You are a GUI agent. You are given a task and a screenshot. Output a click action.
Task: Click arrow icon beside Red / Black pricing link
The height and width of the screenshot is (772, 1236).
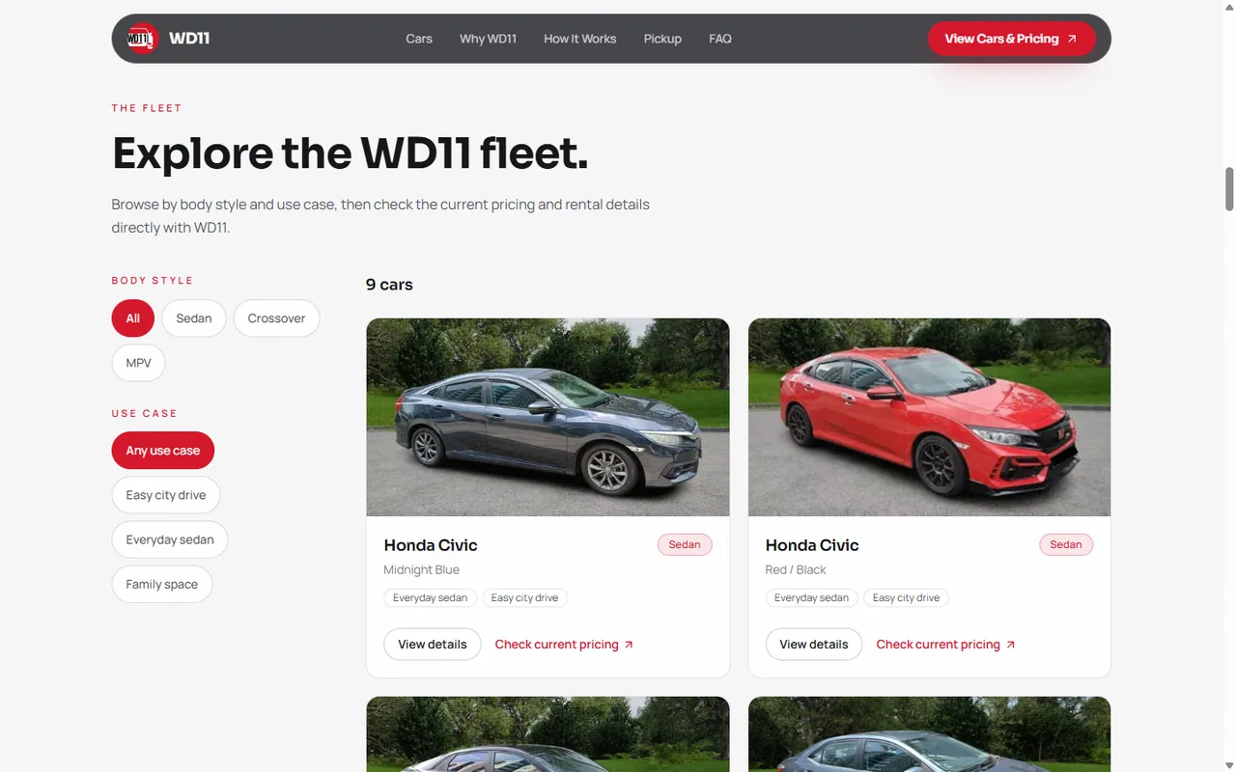[x=1010, y=645]
